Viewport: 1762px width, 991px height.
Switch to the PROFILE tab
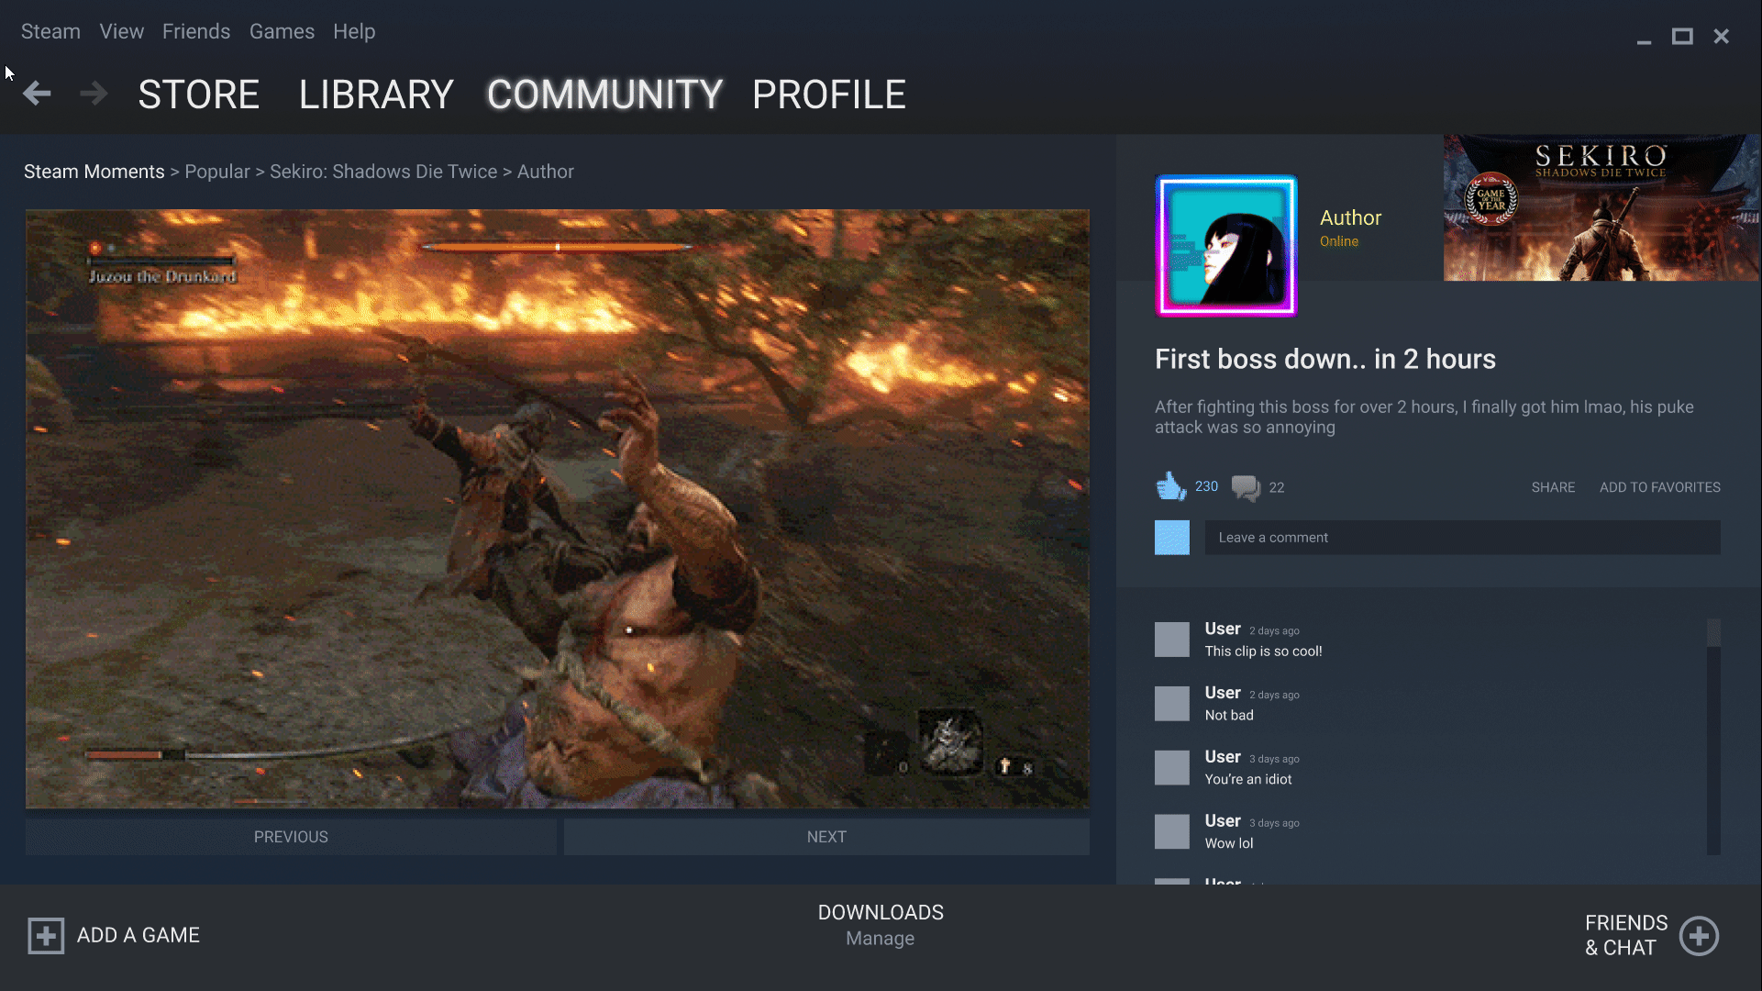tap(829, 95)
